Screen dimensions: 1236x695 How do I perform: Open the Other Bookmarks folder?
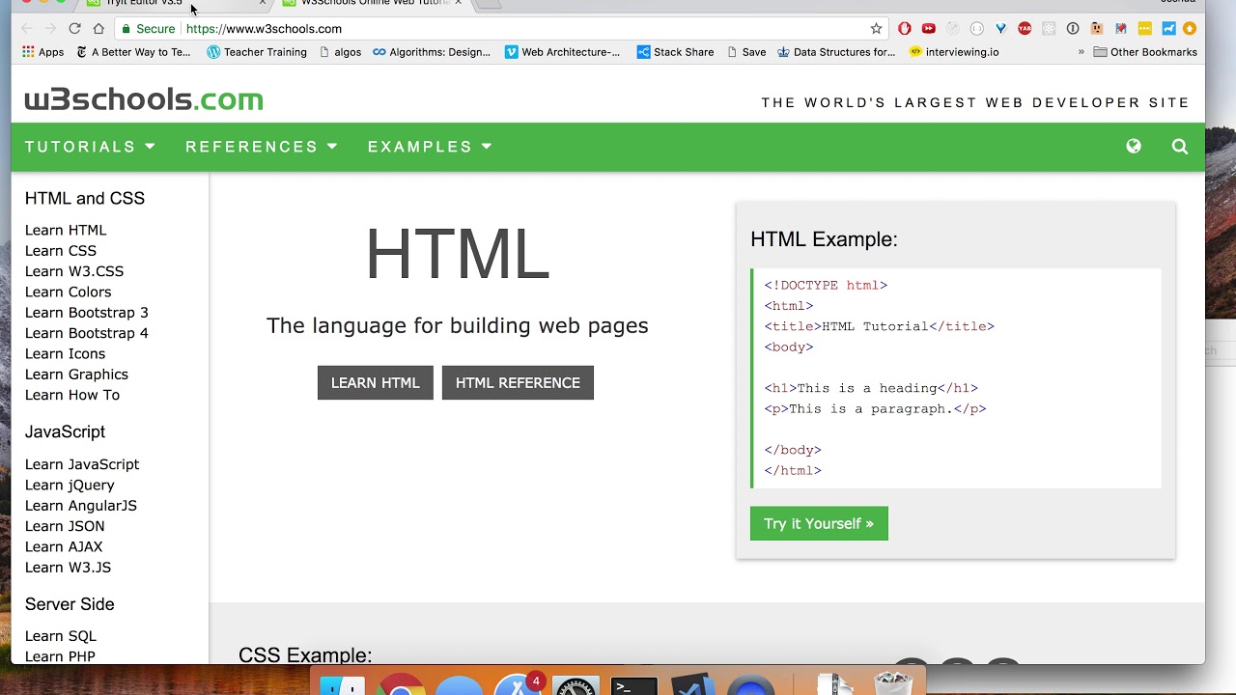[x=1145, y=52]
